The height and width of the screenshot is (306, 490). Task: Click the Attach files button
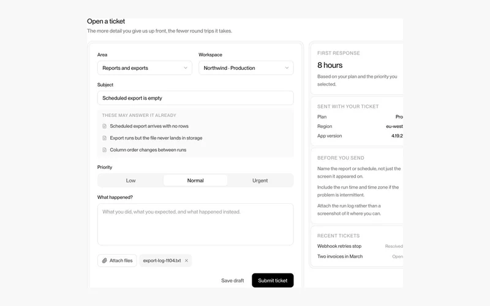click(x=117, y=261)
